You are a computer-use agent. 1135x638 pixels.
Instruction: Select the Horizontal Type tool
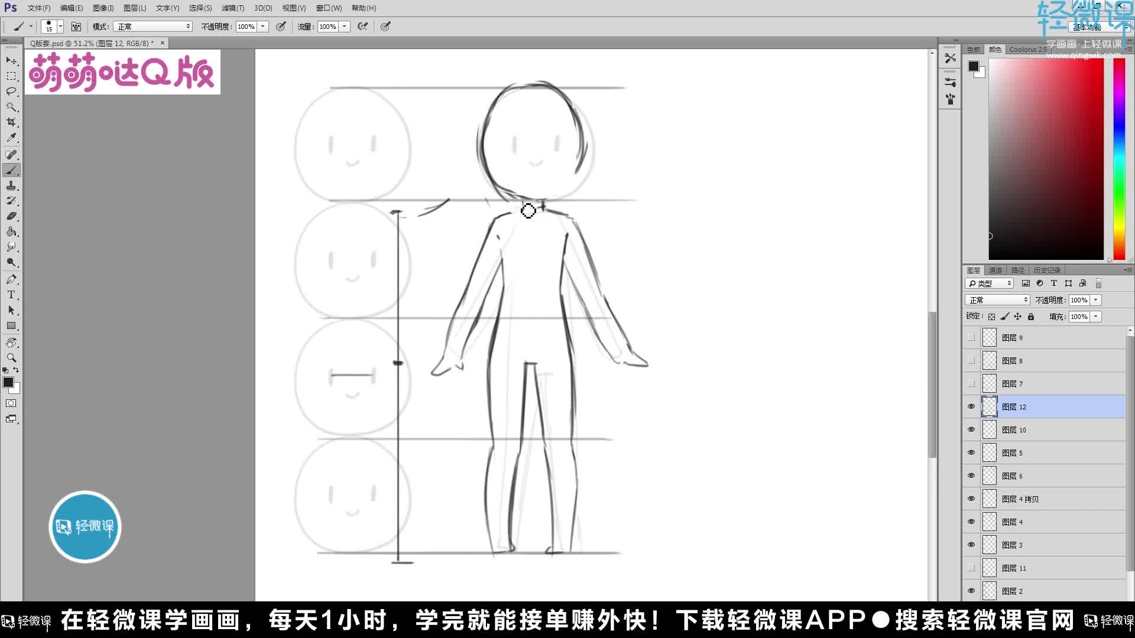(11, 295)
